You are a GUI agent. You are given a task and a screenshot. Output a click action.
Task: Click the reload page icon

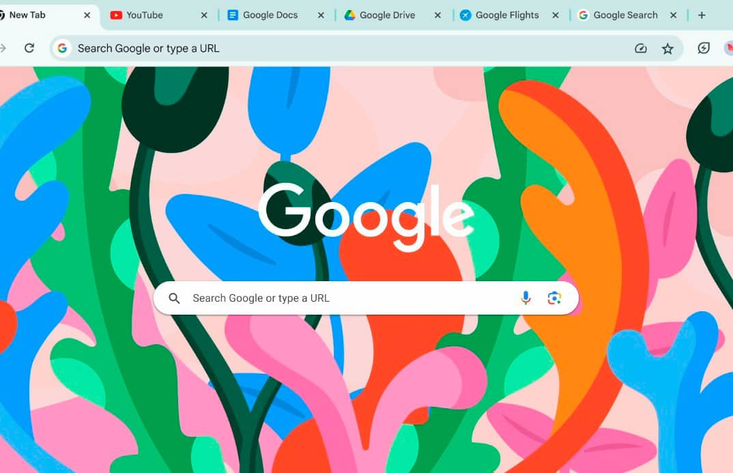coord(29,48)
